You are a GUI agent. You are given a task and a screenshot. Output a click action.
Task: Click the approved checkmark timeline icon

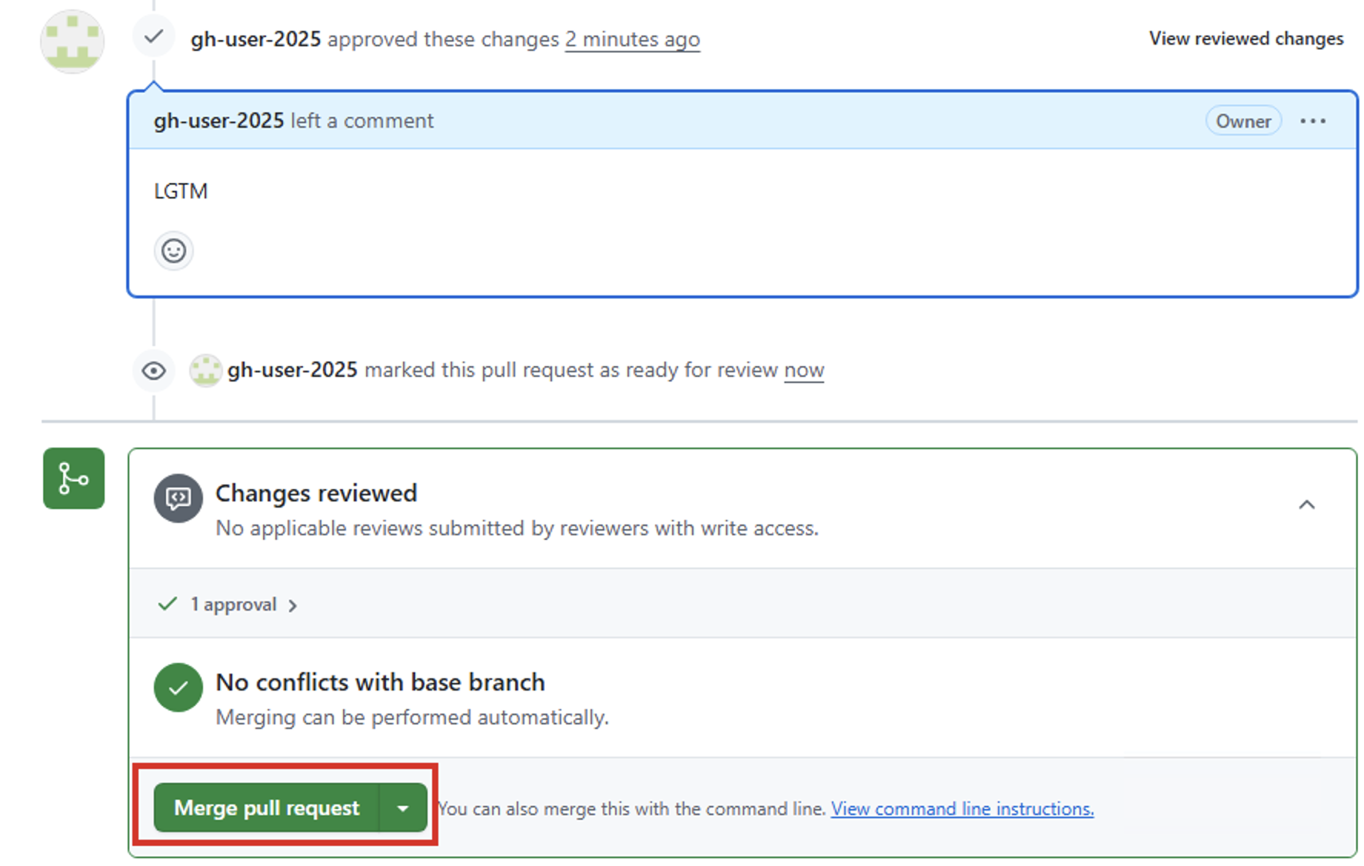pyautogui.click(x=154, y=36)
